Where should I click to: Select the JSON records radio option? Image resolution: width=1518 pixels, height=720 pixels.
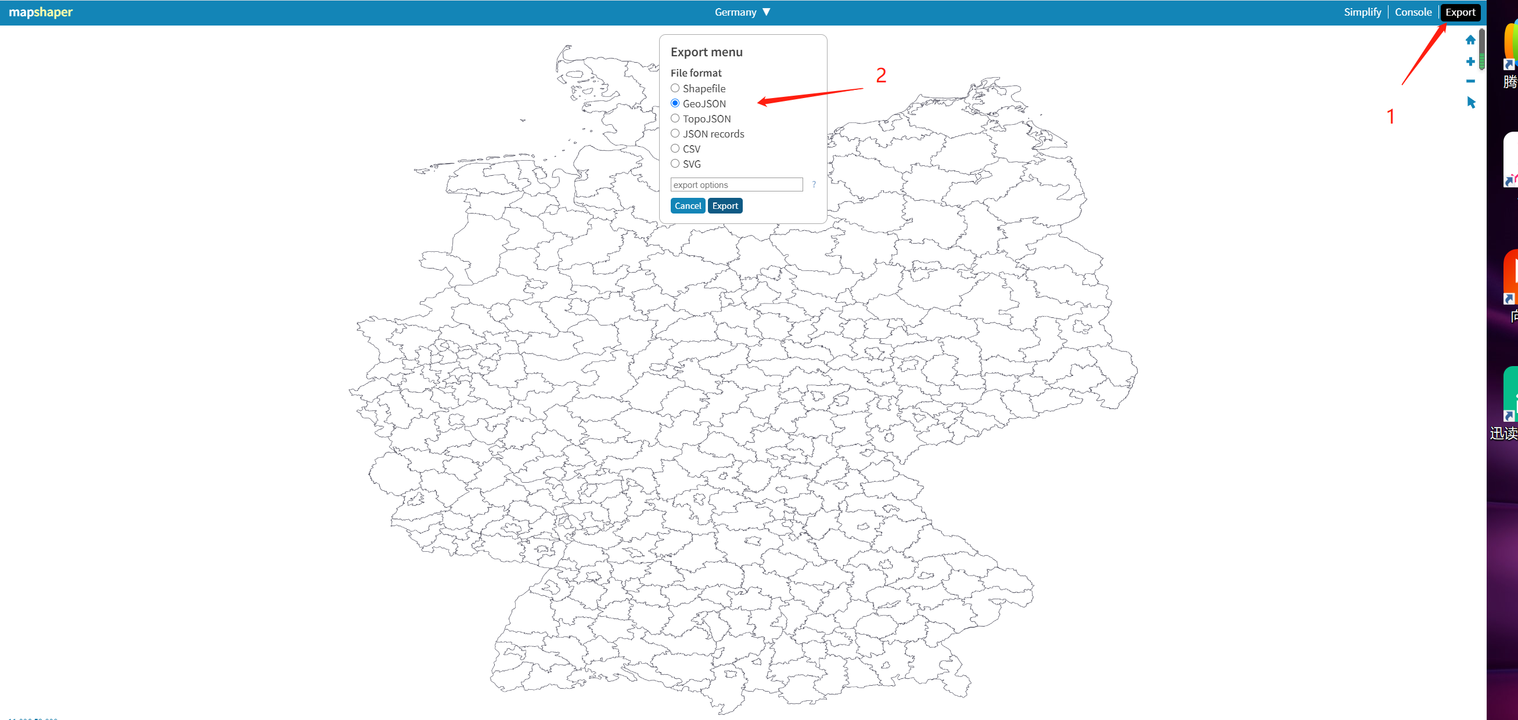(x=675, y=133)
